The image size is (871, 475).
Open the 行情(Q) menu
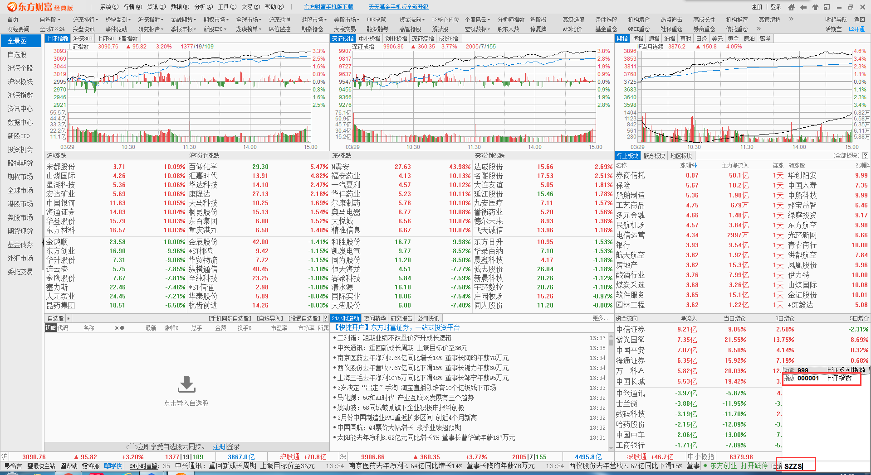[133, 7]
